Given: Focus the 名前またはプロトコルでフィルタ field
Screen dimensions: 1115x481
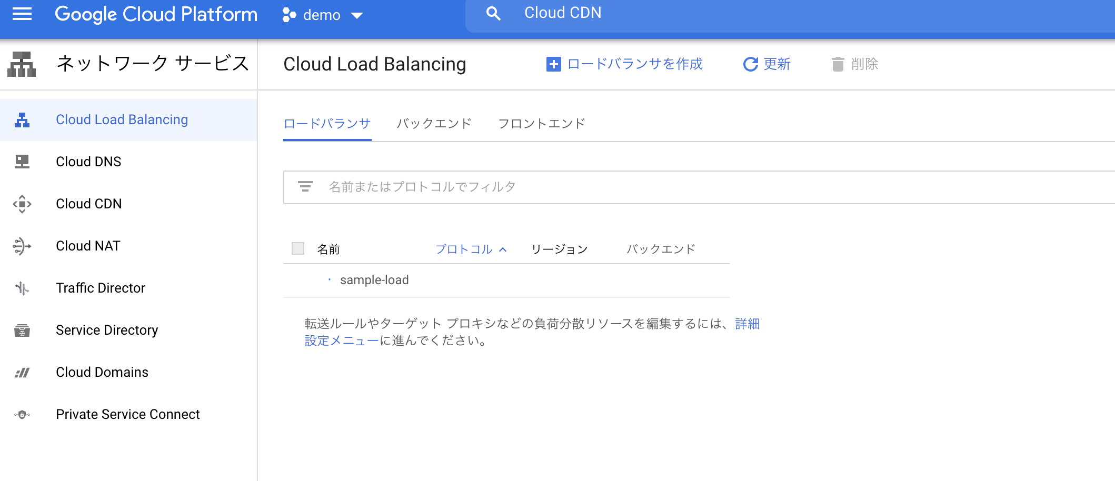Looking at the screenshot, I should (699, 187).
